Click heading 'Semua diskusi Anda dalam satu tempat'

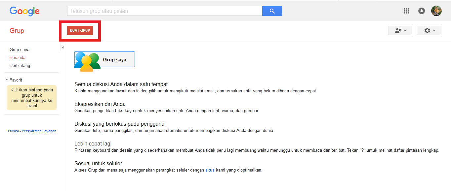121,84
